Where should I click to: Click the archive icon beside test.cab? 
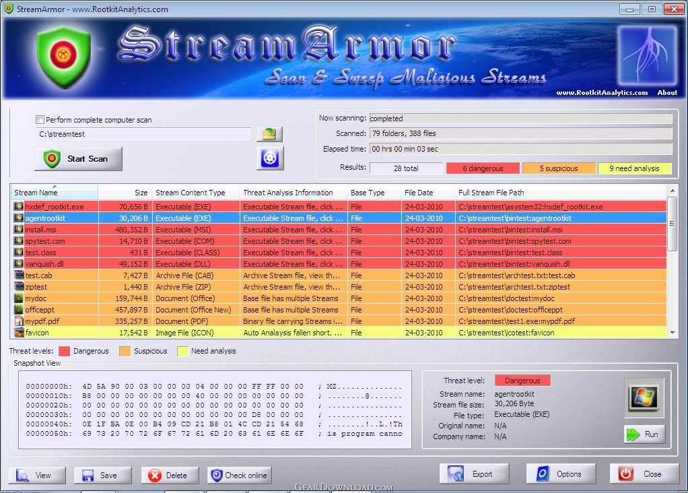pyautogui.click(x=18, y=275)
